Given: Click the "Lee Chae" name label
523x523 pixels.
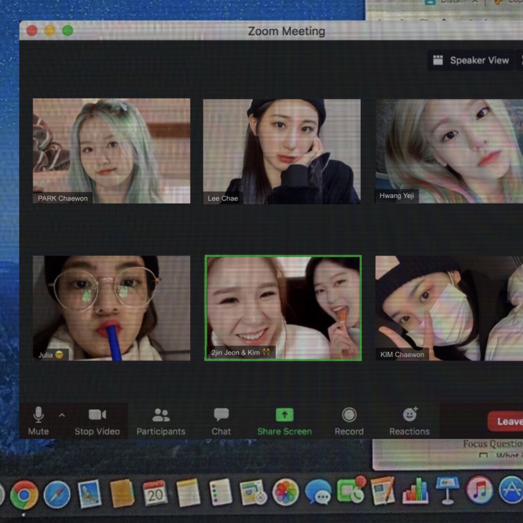Looking at the screenshot, I should point(223,199).
